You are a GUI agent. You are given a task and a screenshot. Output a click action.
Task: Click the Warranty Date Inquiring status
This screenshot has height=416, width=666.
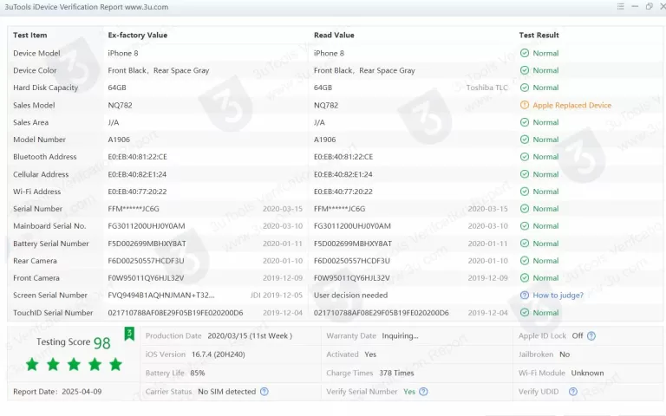(x=399, y=336)
